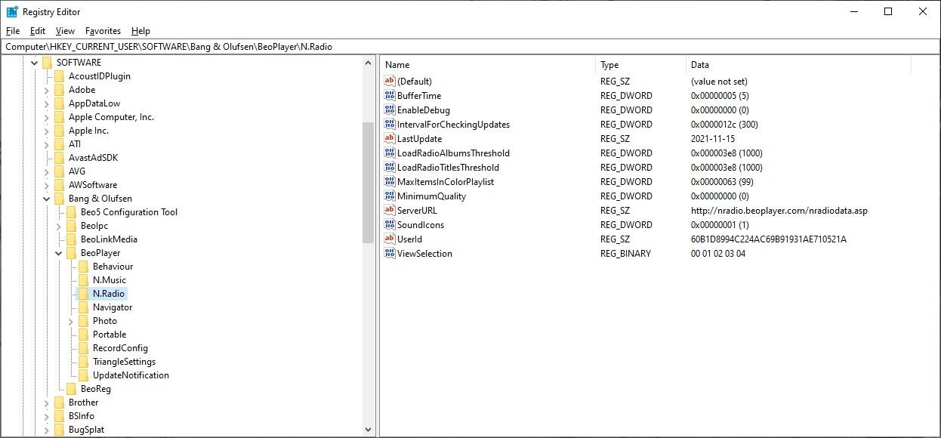Expand the Brother key
The image size is (941, 438).
46,403
